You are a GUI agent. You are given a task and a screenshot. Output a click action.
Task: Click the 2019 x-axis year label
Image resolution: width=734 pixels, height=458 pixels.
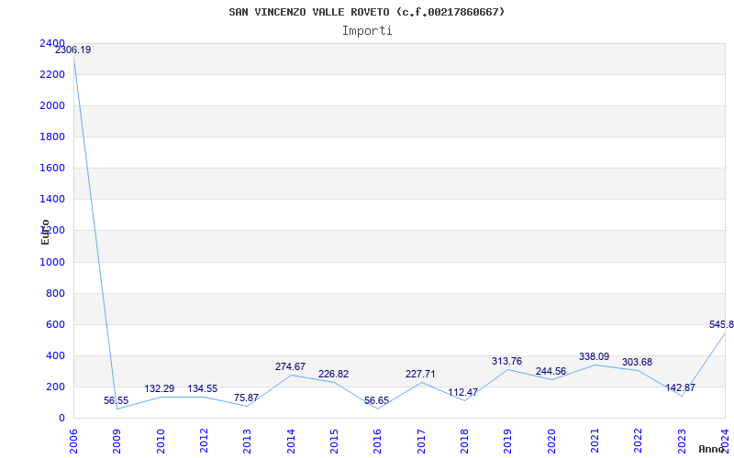coord(507,441)
